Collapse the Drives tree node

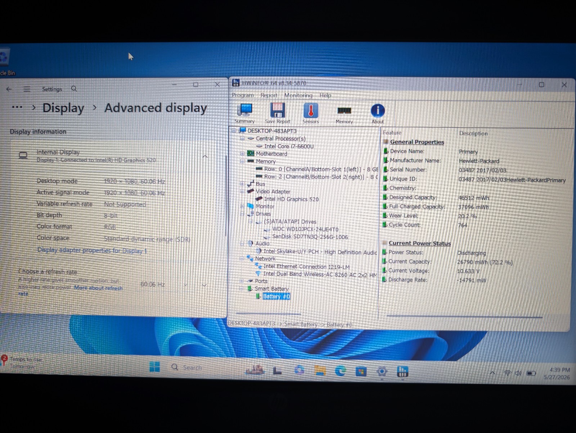[242, 214]
